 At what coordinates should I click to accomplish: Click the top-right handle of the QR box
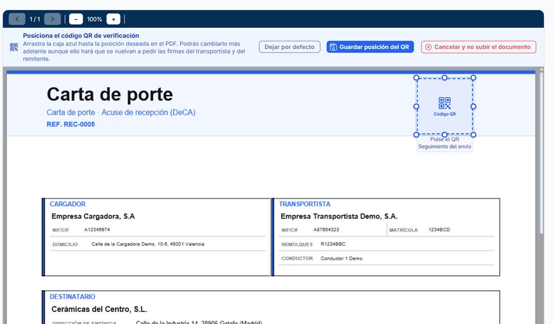(x=473, y=78)
